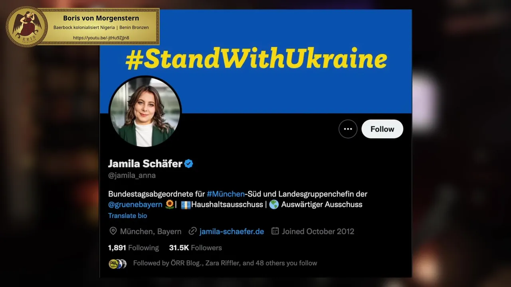The width and height of the screenshot is (511, 287).
Task: Open the jamila-schaefer.de website link
Action: [x=232, y=232]
